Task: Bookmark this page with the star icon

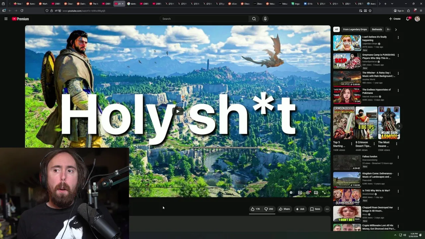Action: coord(370,11)
